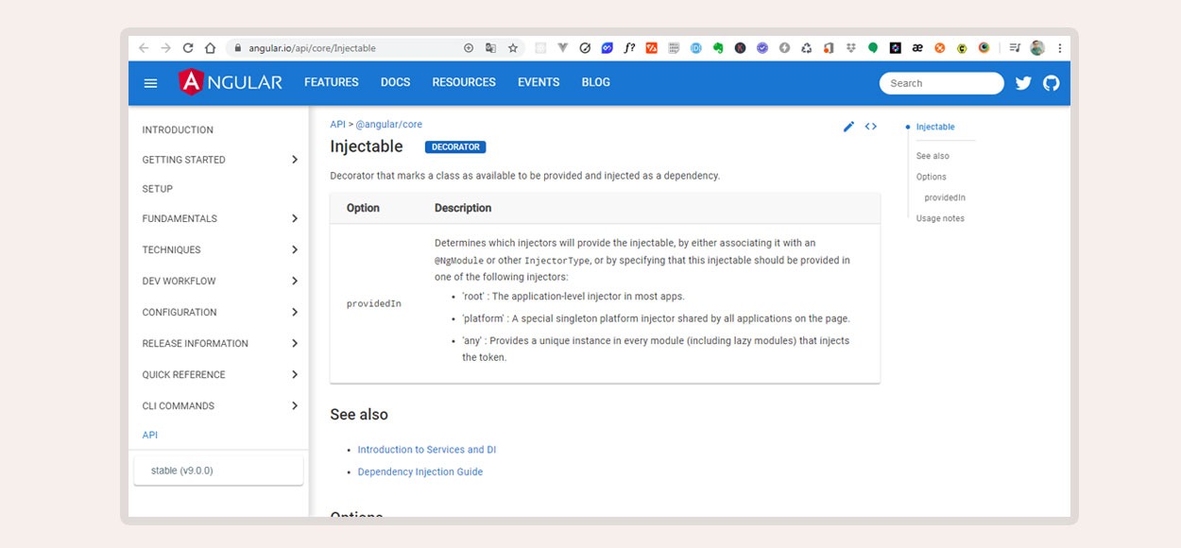Image resolution: width=1181 pixels, height=548 pixels.
Task: Click the @angular/core breadcrumb link
Action: coord(389,125)
